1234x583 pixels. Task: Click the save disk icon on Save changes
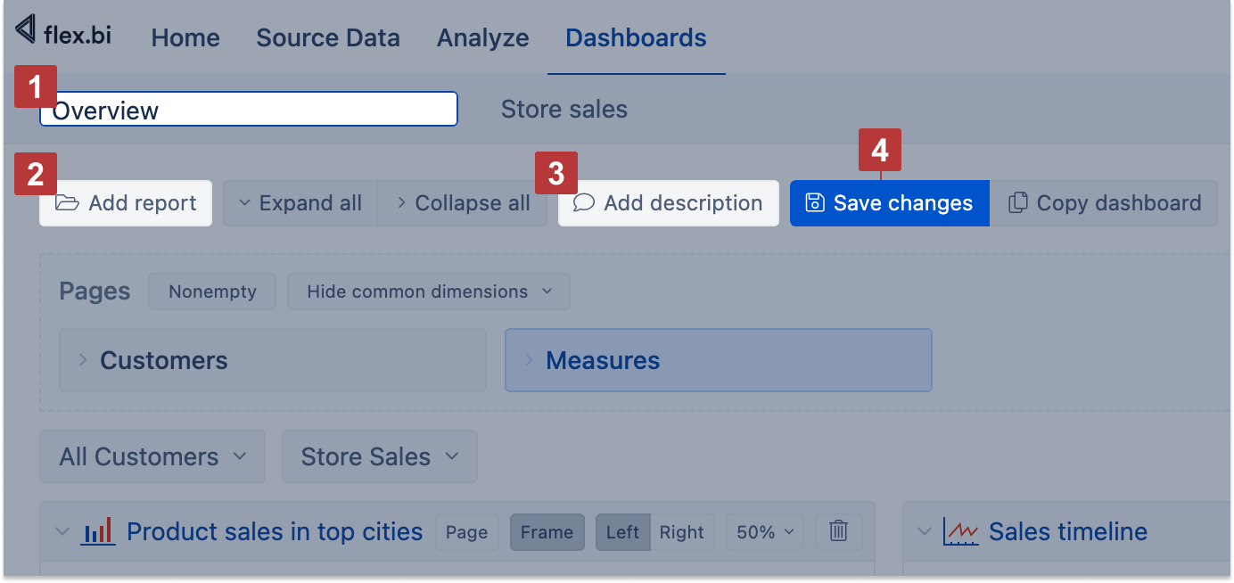(x=814, y=202)
